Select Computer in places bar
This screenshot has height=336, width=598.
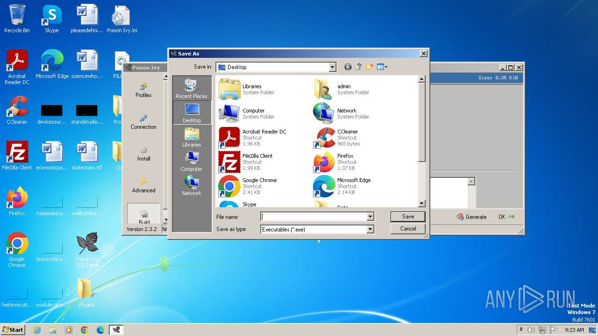[x=192, y=161]
